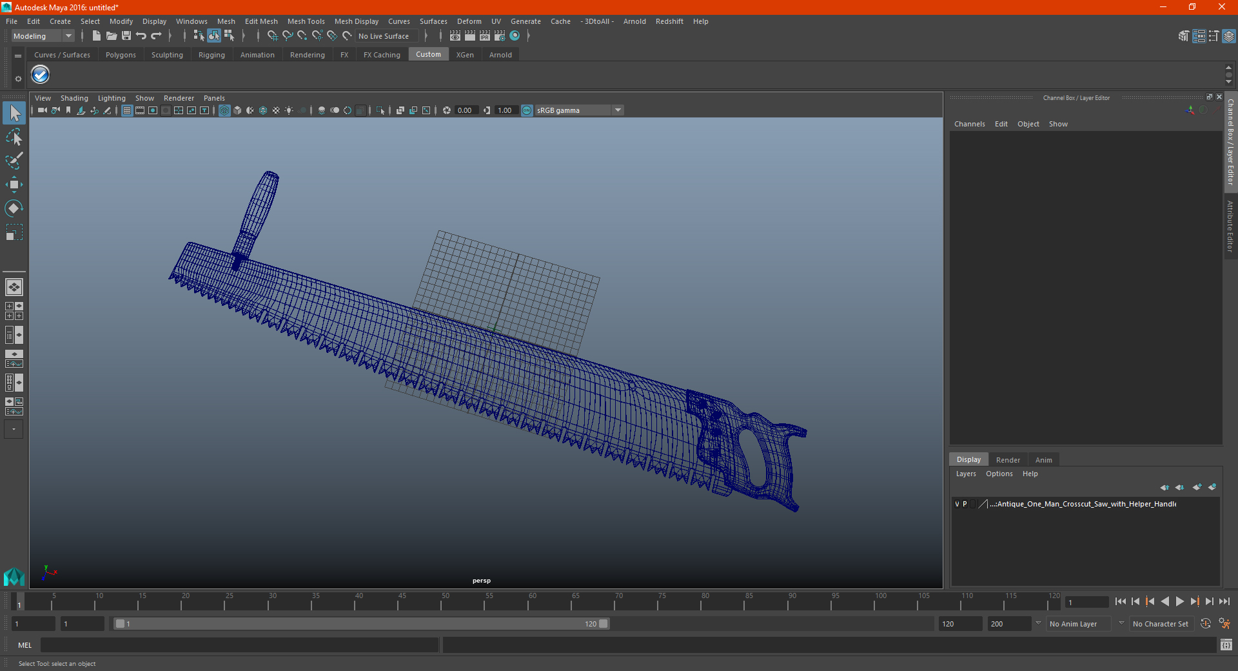Click the New Scene icon

[x=96, y=36]
